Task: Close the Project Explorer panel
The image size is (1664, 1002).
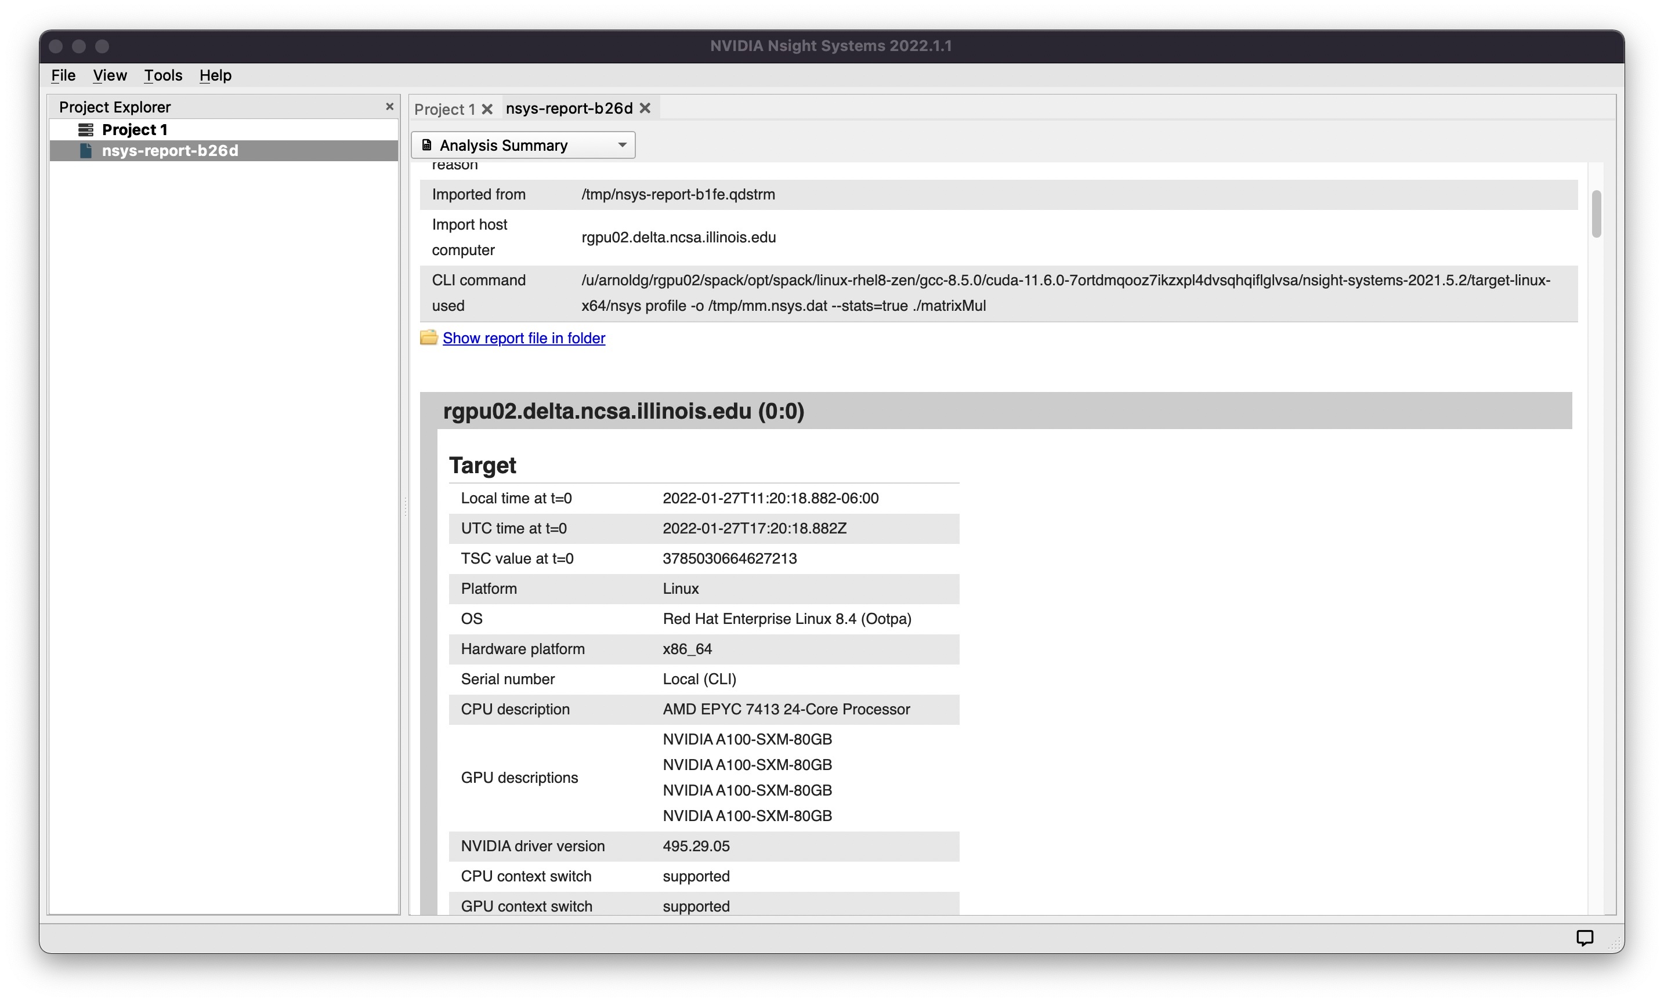Action: coord(390,107)
